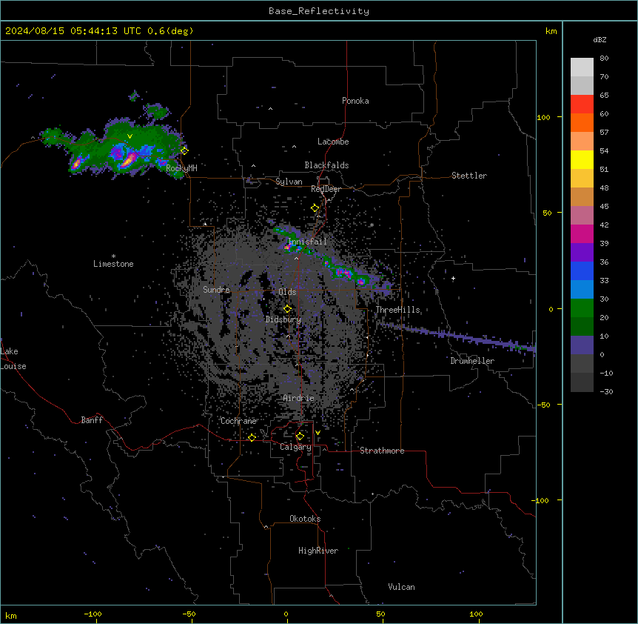Click the yellow diamond marker above Calgary label
This screenshot has height=624, width=638.
300,437
